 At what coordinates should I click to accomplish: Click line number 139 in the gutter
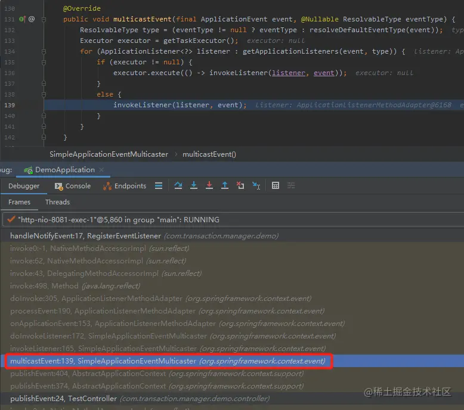10,105
